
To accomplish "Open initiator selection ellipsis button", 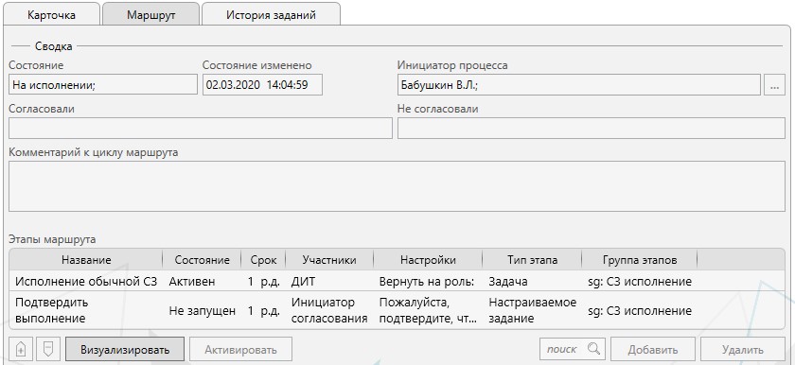I will click(x=774, y=84).
